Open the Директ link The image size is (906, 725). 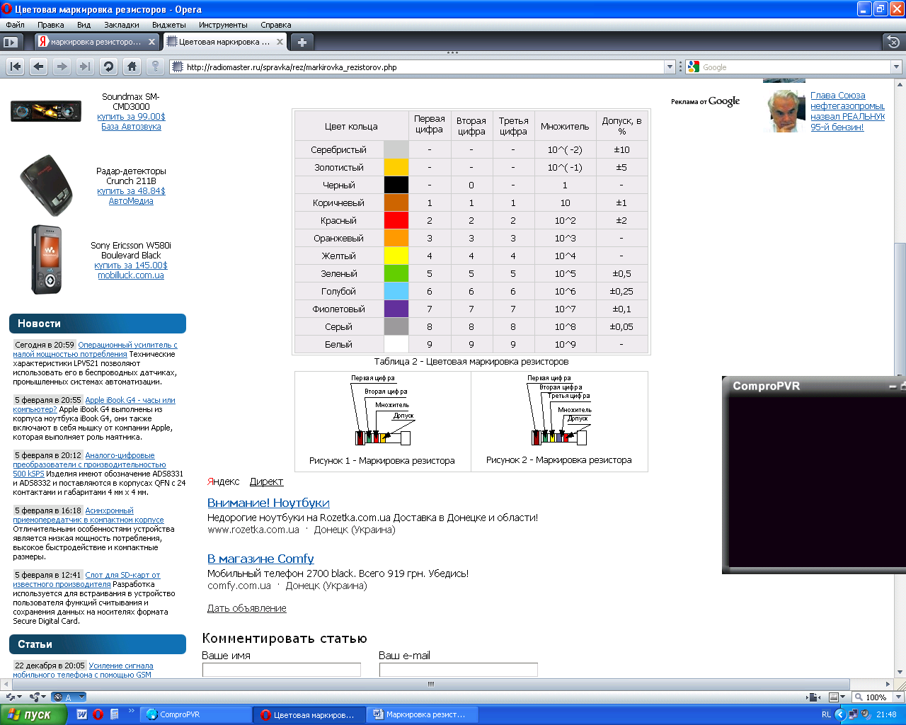coord(266,481)
